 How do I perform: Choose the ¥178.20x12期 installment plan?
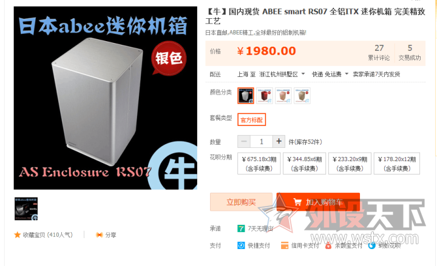[397, 164]
